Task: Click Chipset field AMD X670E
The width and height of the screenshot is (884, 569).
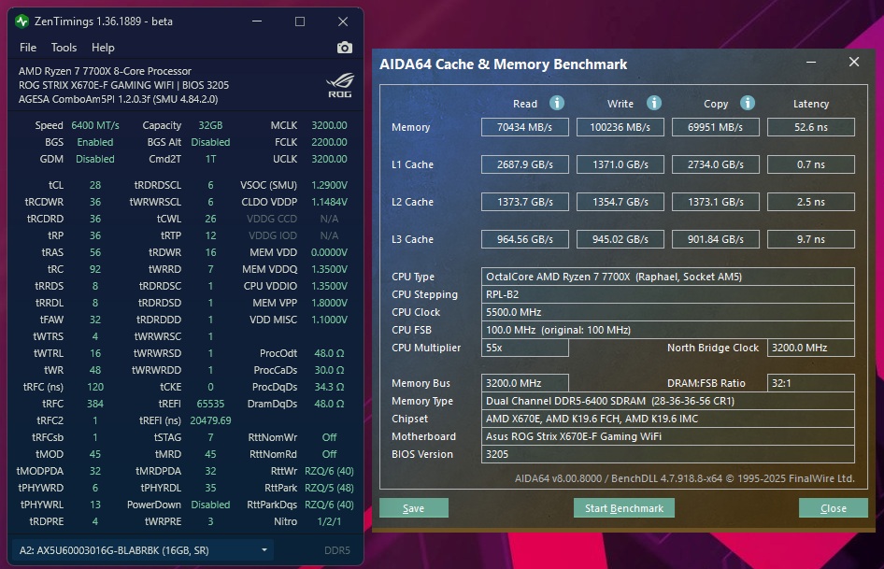Action: [x=667, y=419]
